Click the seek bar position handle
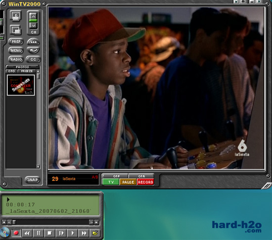Image resolution: width=272 pixels, height=240 pixels. (14, 222)
